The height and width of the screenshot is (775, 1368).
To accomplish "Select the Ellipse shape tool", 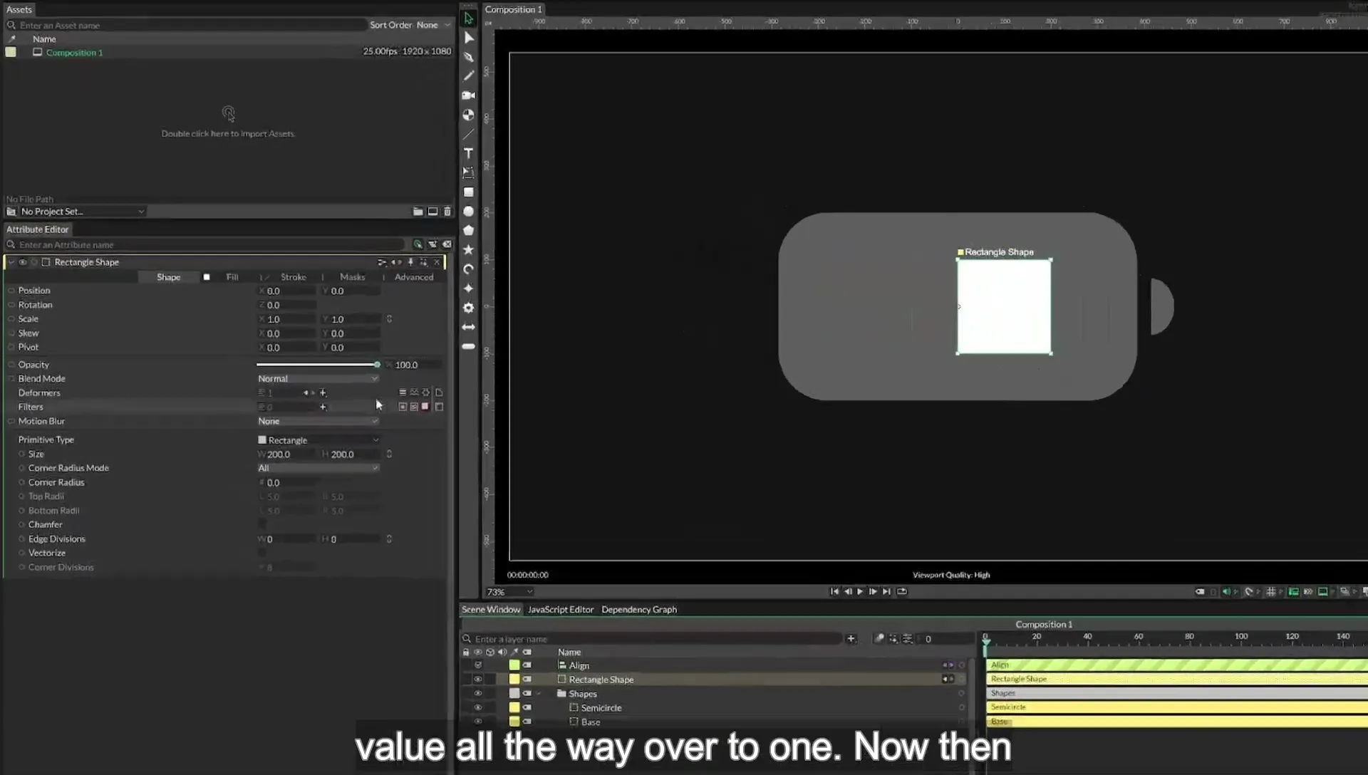I will click(x=469, y=211).
